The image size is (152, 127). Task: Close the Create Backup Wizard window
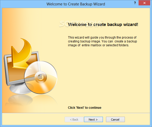144,3
